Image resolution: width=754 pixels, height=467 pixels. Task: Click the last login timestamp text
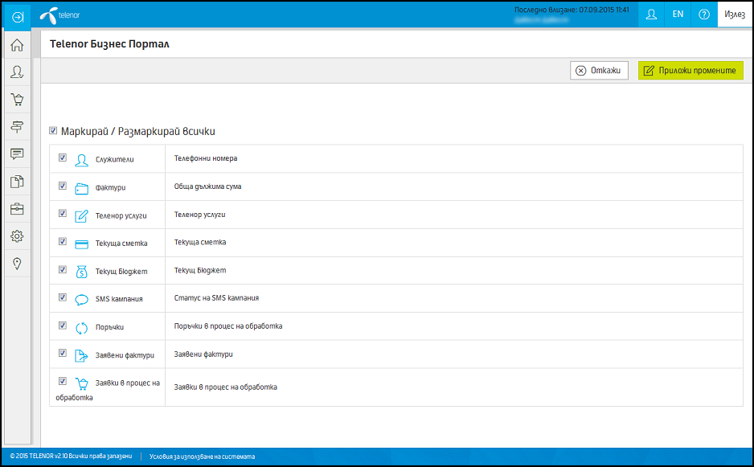(x=572, y=10)
